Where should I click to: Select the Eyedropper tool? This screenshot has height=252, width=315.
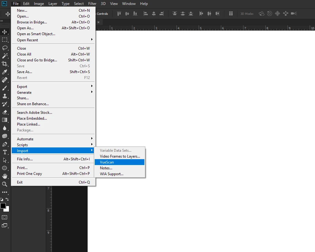point(4,72)
